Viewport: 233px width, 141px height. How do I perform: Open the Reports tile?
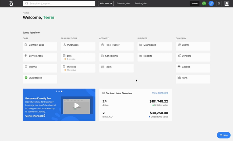(155, 57)
